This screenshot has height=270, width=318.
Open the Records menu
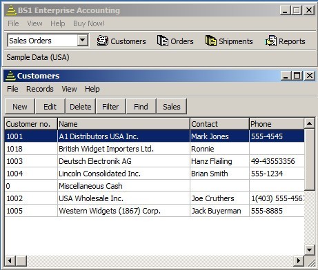40,89
